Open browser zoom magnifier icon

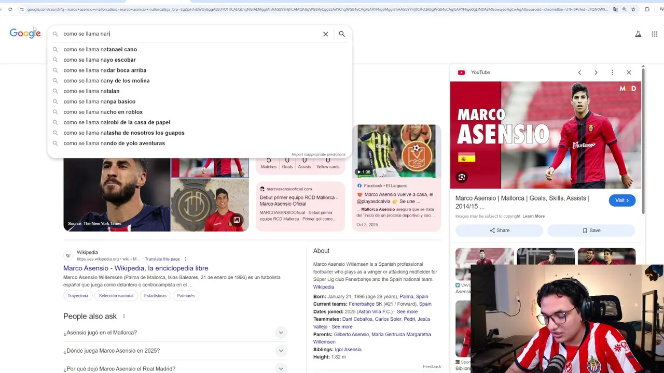(x=624, y=9)
